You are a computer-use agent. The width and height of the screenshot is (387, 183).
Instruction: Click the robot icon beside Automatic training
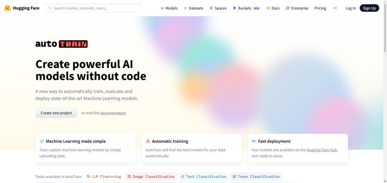click(148, 141)
